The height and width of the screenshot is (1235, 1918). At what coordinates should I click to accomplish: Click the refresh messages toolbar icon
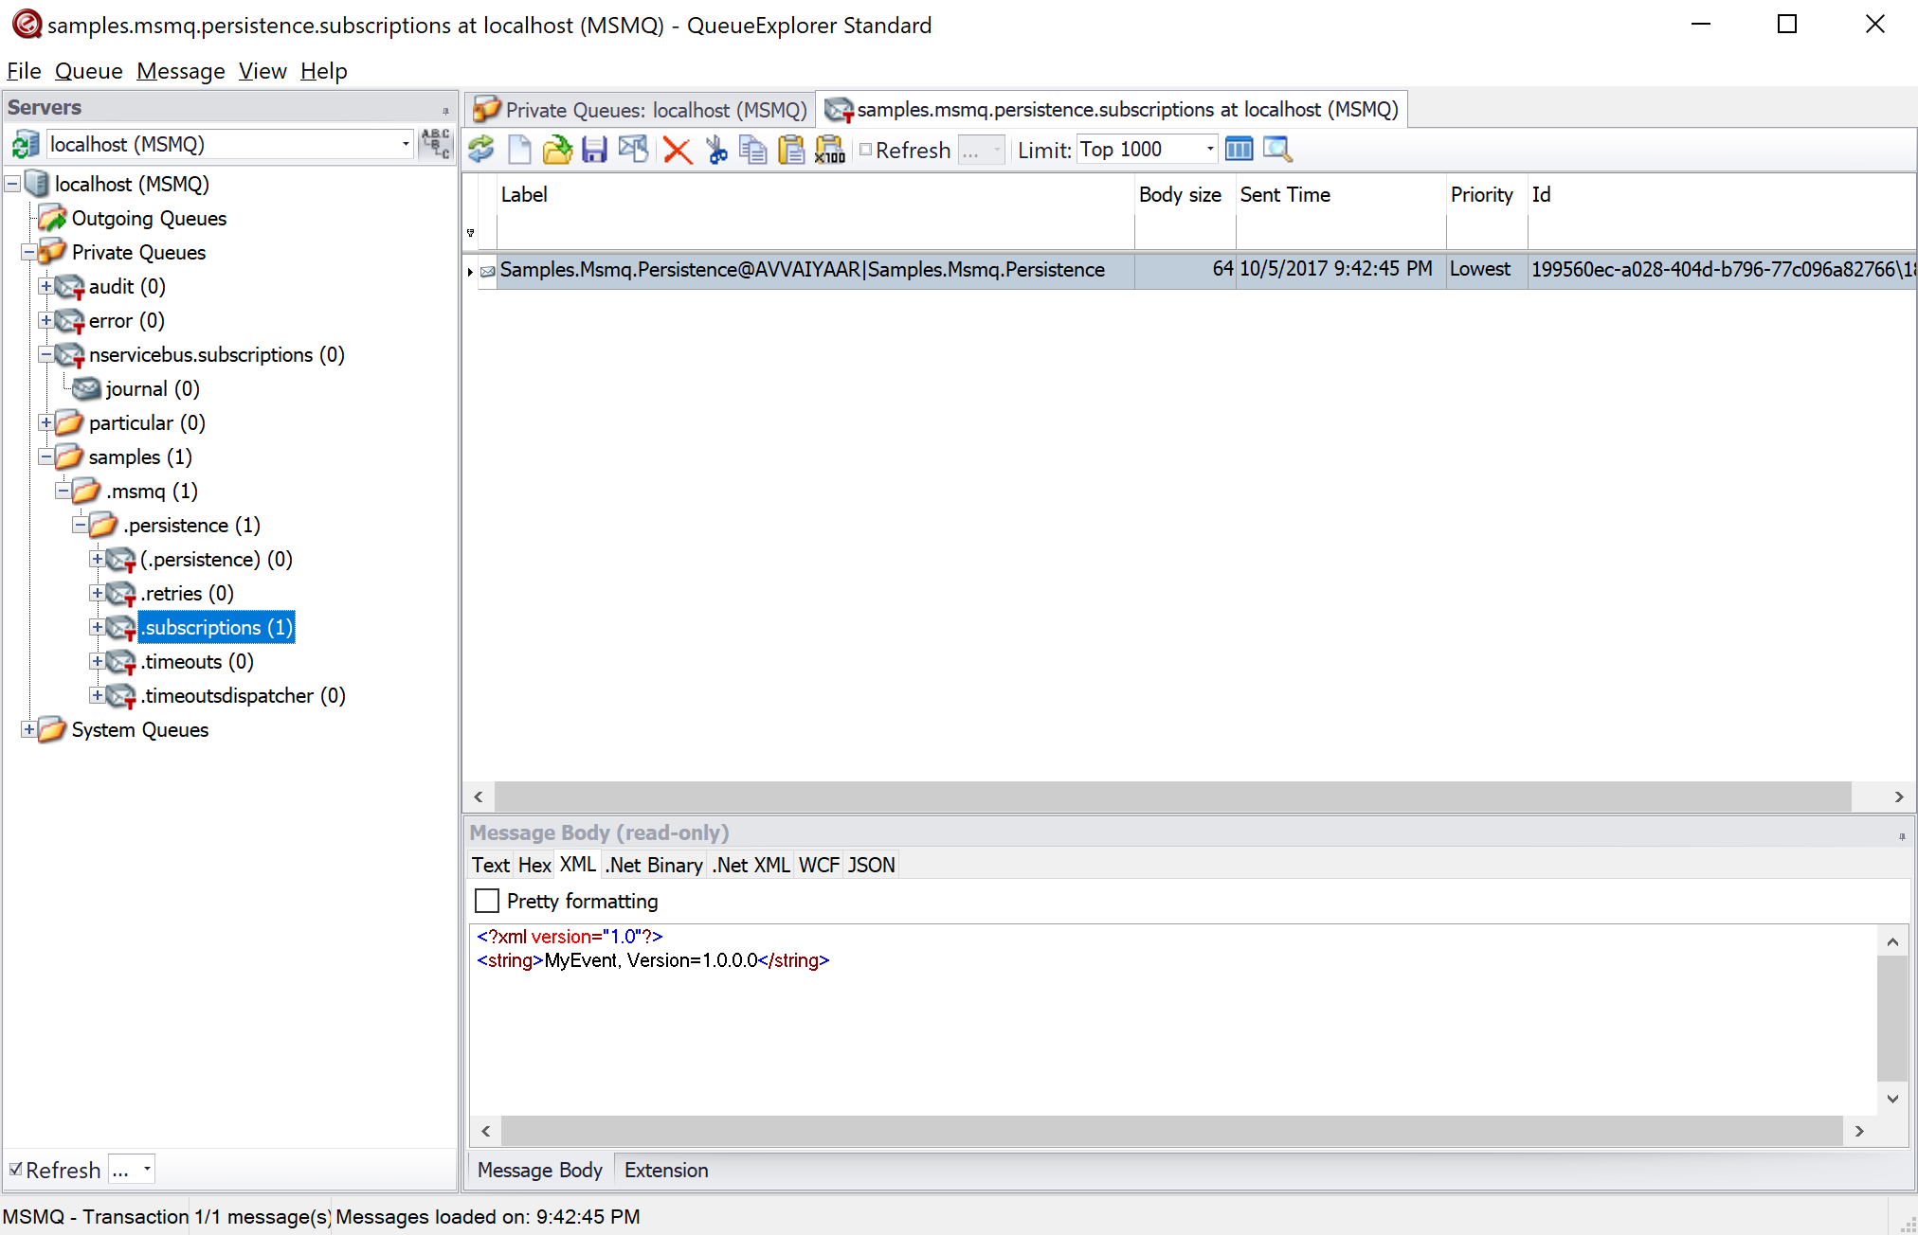(481, 150)
